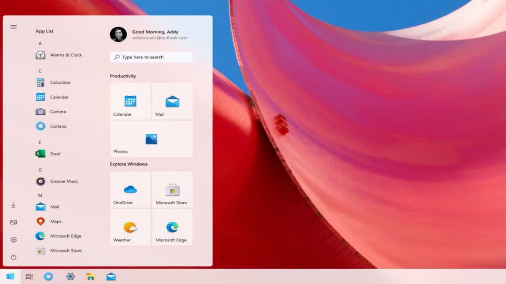
Task: Open Downloads icon in Start sidebar
Action: [13, 205]
